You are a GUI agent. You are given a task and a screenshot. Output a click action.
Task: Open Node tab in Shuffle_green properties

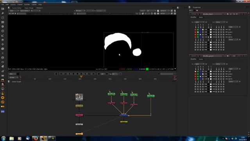tap(201, 59)
